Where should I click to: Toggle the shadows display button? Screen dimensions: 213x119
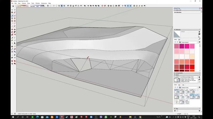point(13,6)
